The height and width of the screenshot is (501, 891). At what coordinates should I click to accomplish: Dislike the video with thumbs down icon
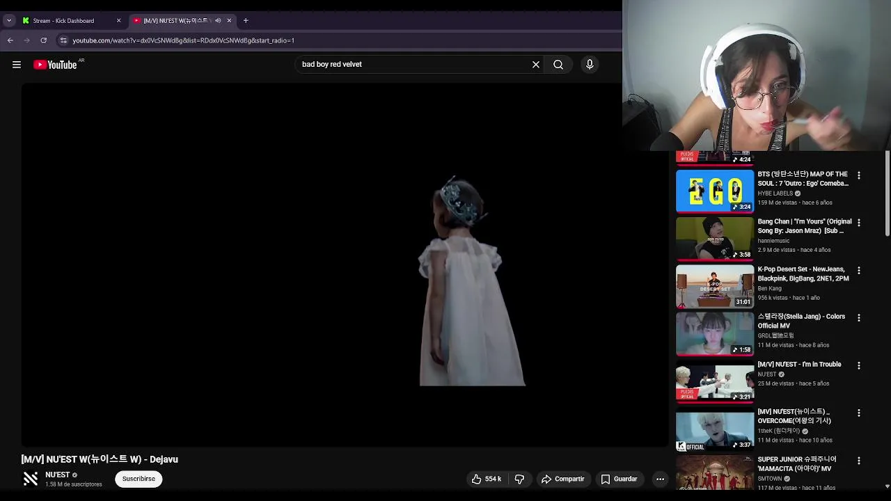[519, 479]
